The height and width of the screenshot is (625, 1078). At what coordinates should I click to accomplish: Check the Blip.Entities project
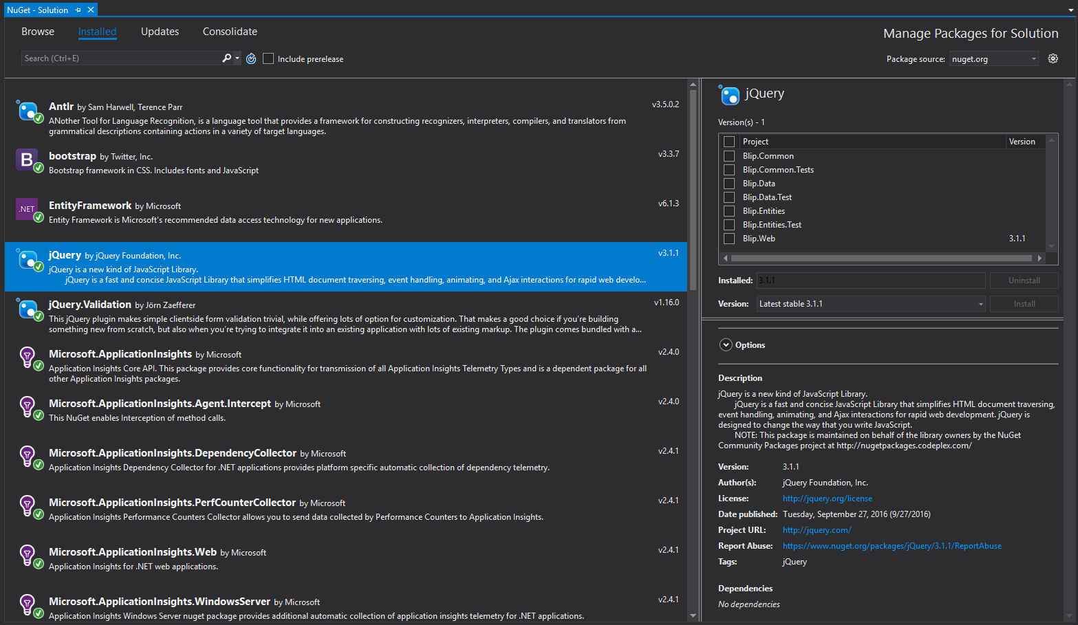pyautogui.click(x=729, y=211)
